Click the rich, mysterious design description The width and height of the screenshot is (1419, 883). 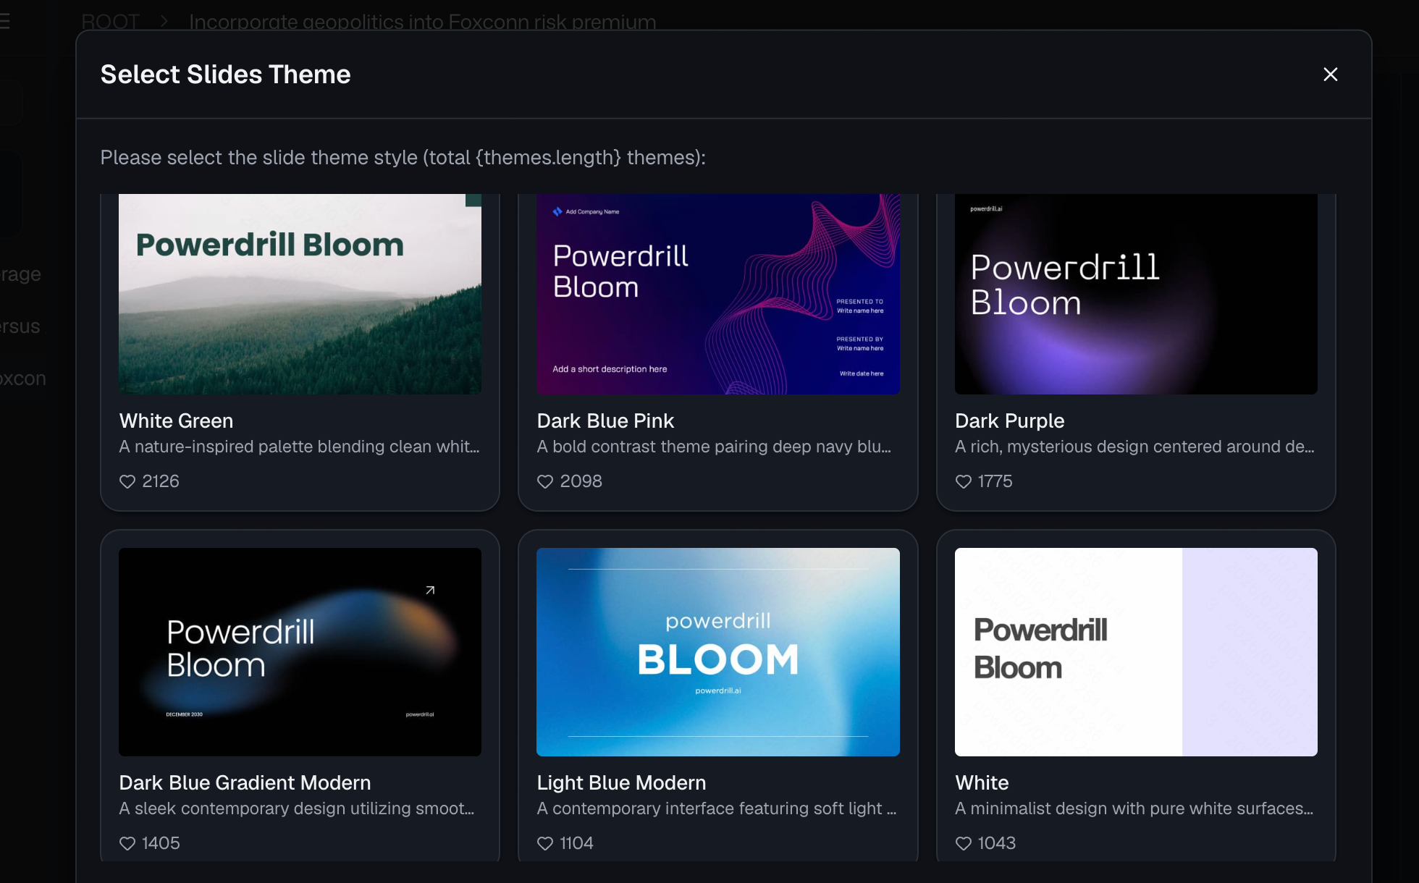click(x=1134, y=447)
